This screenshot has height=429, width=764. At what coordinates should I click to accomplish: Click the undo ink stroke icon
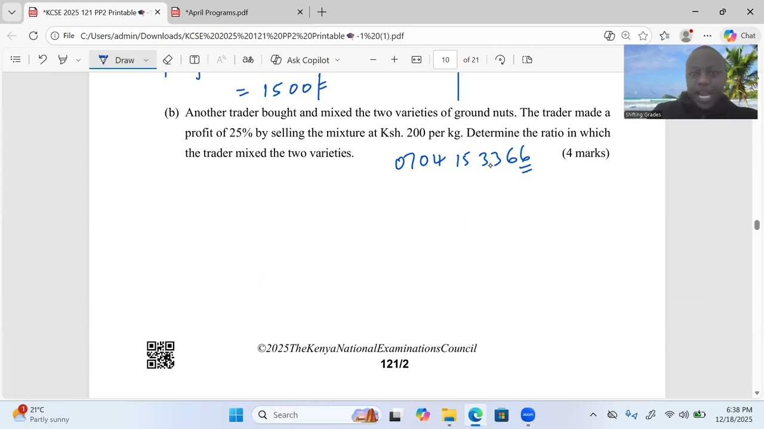pyautogui.click(x=42, y=60)
